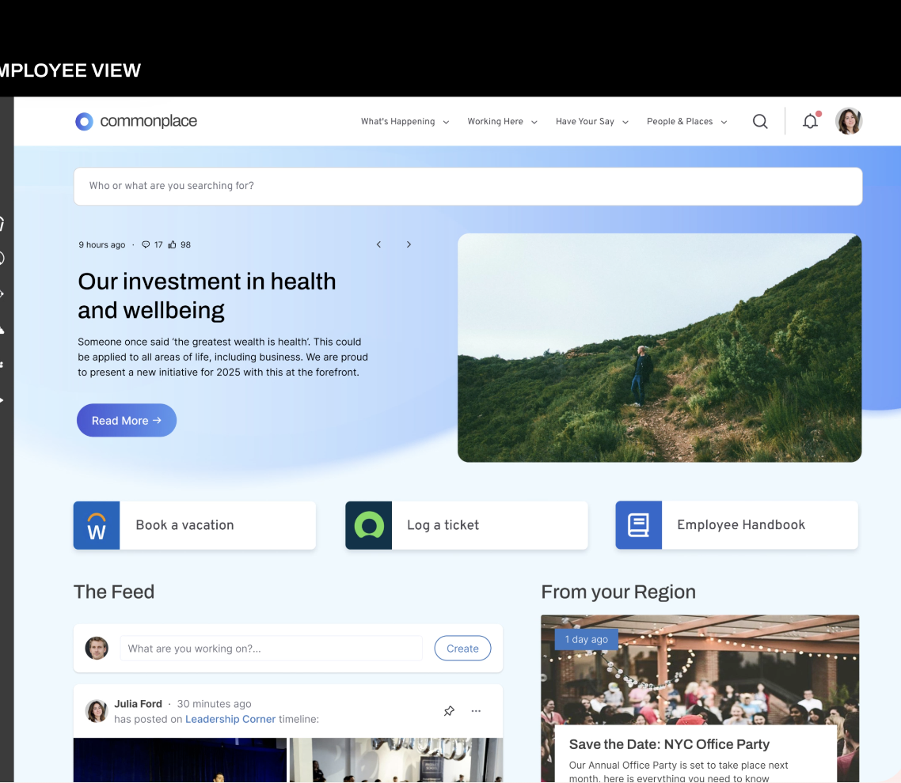Click the commonplace logo

(136, 121)
